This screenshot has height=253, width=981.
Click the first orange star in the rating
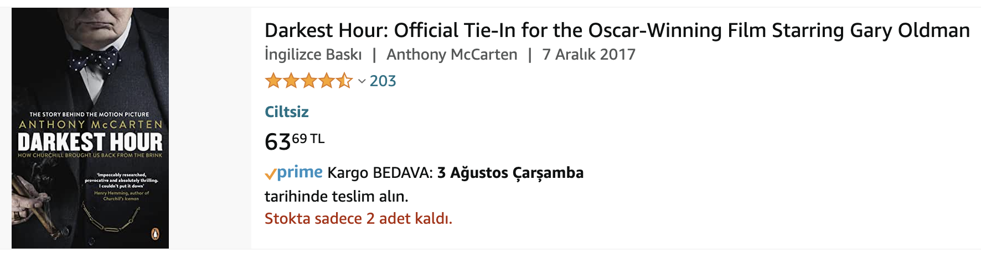[x=273, y=81]
